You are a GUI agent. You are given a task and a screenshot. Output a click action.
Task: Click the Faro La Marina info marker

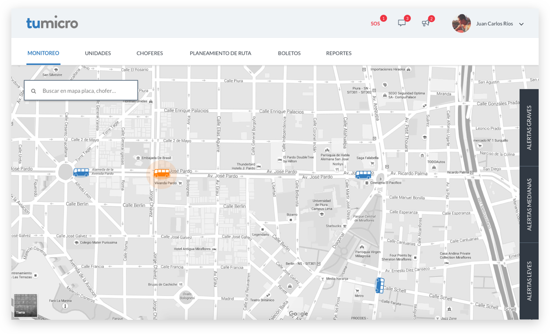pyautogui.click(x=65, y=306)
